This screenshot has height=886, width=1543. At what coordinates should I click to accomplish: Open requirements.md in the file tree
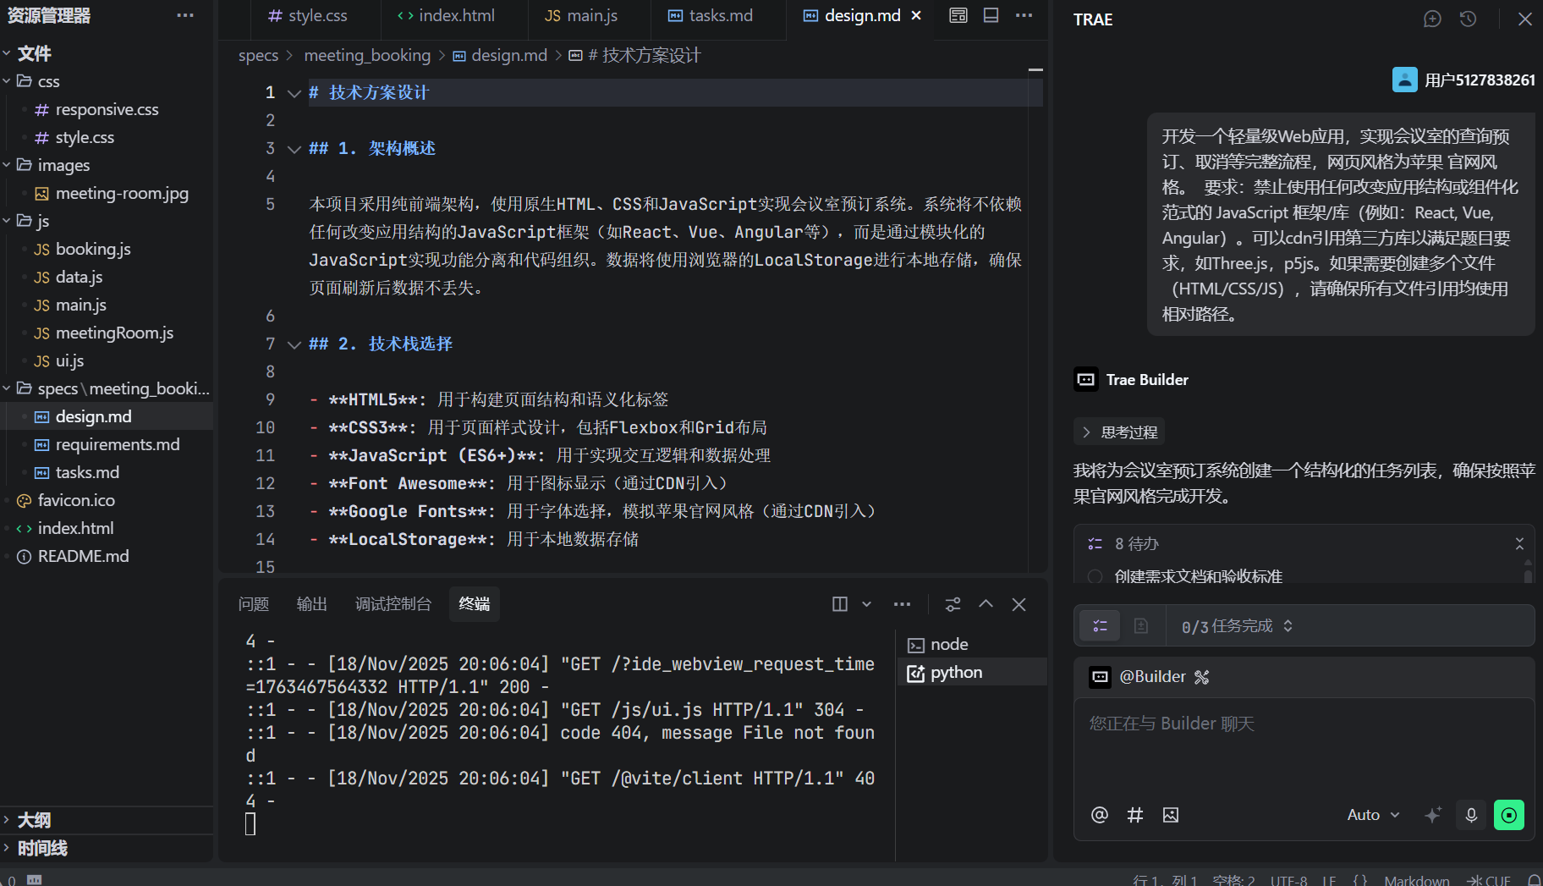117,445
